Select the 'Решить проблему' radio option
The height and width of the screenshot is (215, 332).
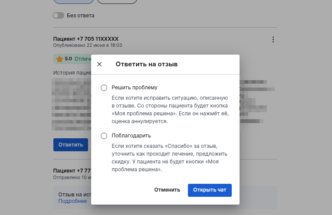click(104, 88)
